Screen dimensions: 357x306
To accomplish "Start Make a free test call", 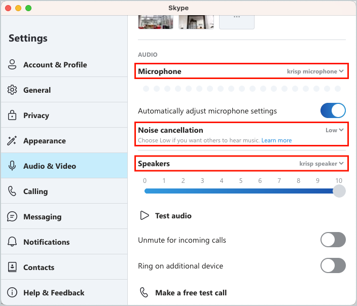I will click(x=191, y=293).
